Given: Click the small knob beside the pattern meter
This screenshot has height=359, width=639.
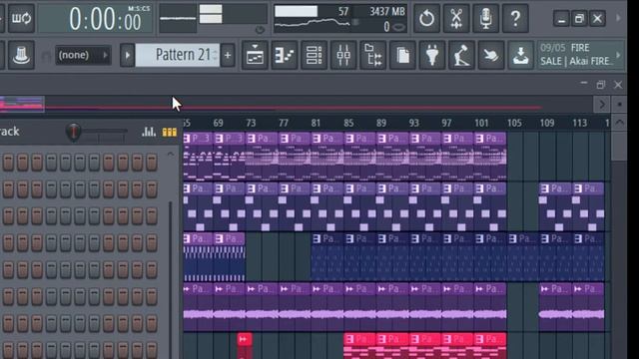Looking at the screenshot, I should [x=260, y=29].
